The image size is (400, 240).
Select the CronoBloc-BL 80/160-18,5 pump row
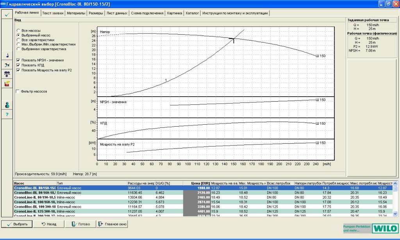203,192
